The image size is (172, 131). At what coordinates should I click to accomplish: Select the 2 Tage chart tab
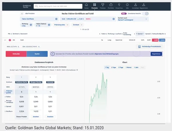(x=114, y=68)
